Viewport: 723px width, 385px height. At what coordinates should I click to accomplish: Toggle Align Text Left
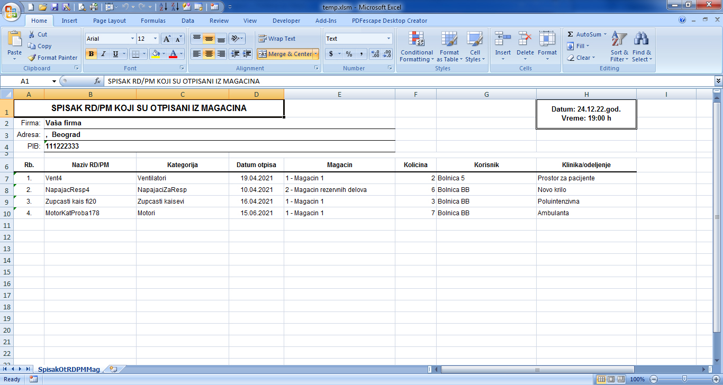coord(197,54)
